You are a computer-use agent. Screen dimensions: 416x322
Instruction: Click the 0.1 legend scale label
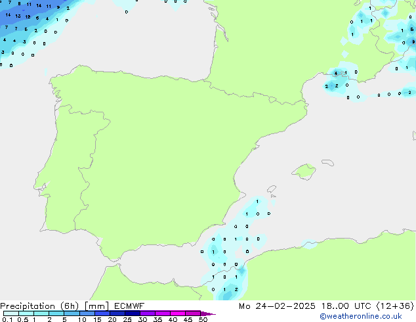[7, 319]
